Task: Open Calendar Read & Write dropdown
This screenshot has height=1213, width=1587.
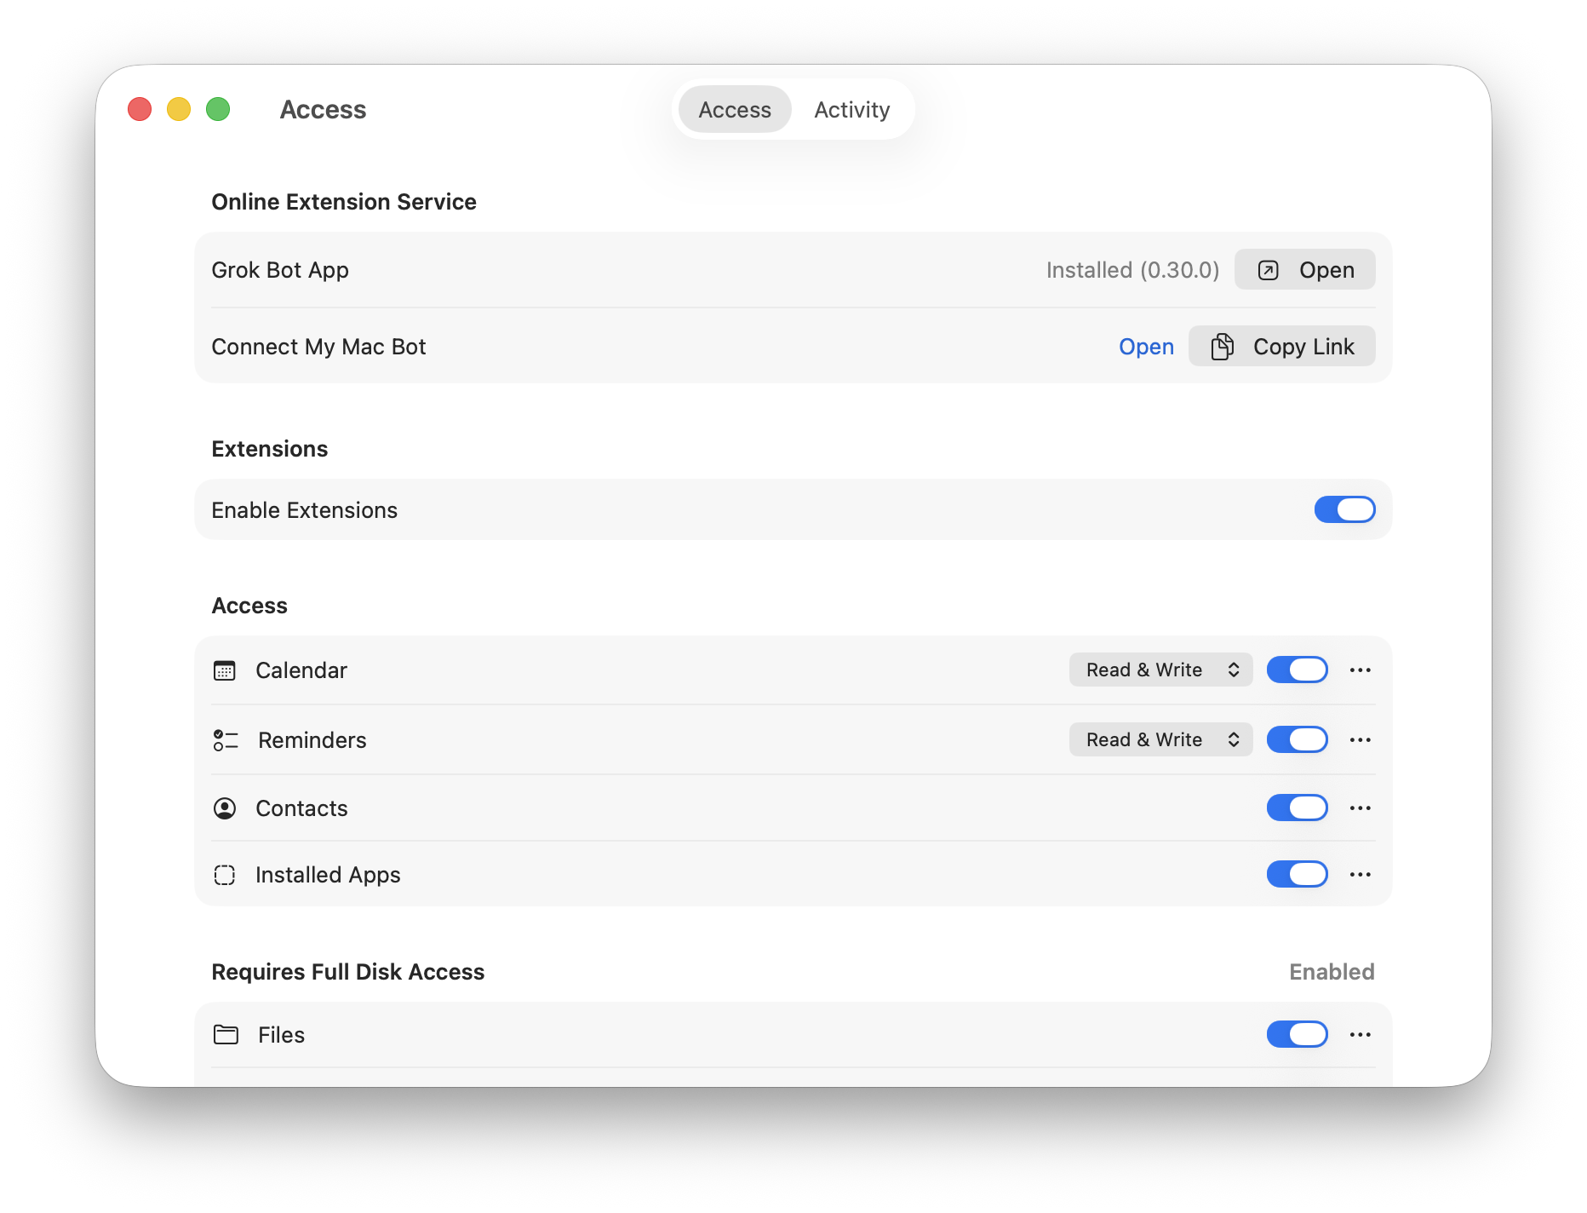Action: (x=1161, y=670)
